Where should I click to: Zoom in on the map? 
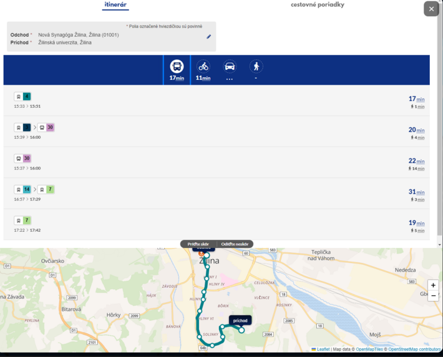tap(433, 285)
